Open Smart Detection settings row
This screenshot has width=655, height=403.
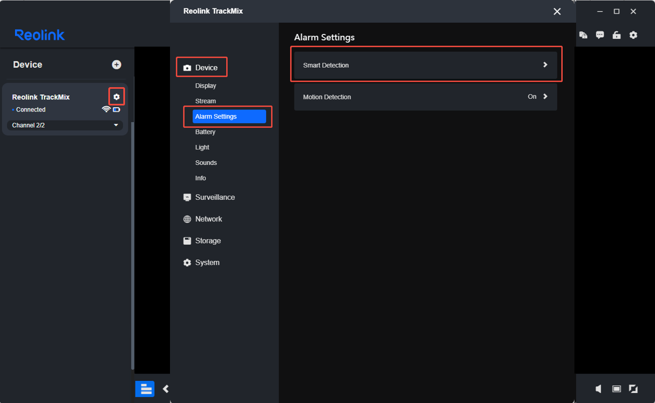[425, 65]
